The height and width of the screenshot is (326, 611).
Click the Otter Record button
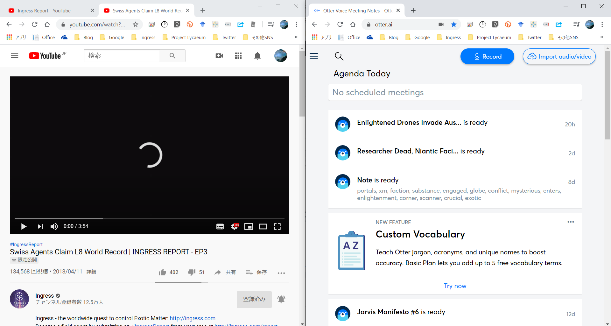point(487,56)
